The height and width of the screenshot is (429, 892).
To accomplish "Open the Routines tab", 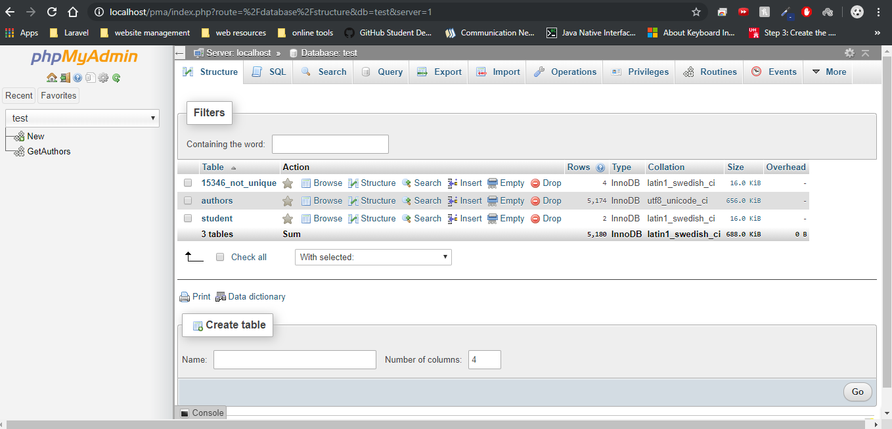I will (709, 72).
